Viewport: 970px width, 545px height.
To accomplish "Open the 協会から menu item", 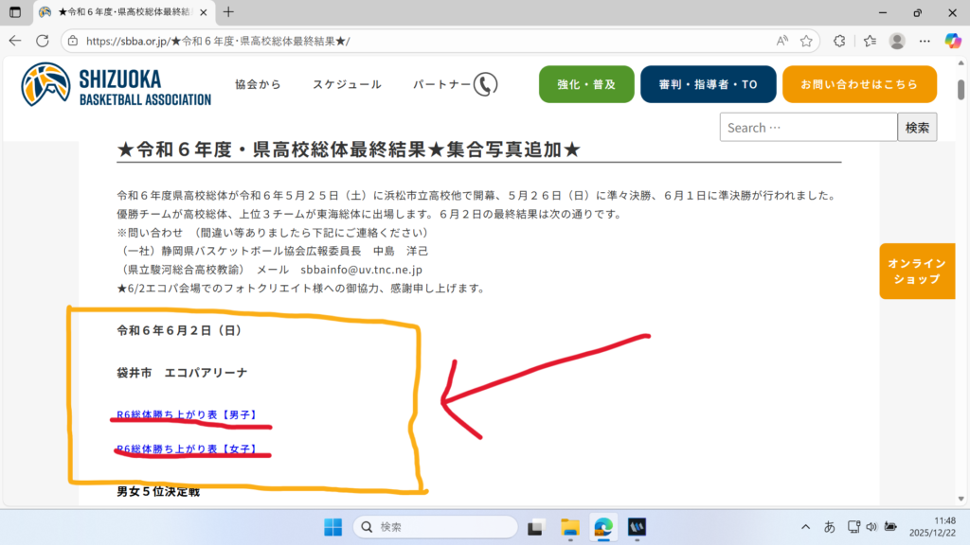I will coord(258,84).
